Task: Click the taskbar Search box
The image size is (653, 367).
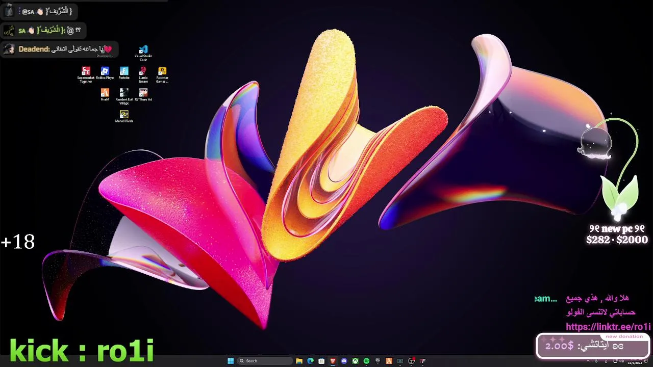Action: pos(265,361)
